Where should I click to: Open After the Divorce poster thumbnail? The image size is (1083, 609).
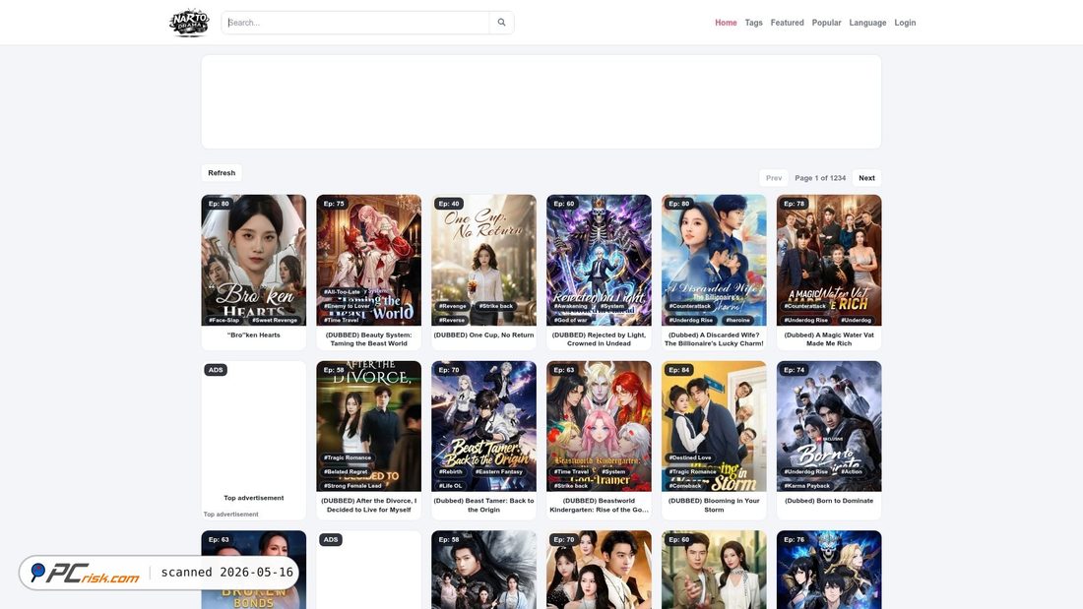pyautogui.click(x=369, y=426)
